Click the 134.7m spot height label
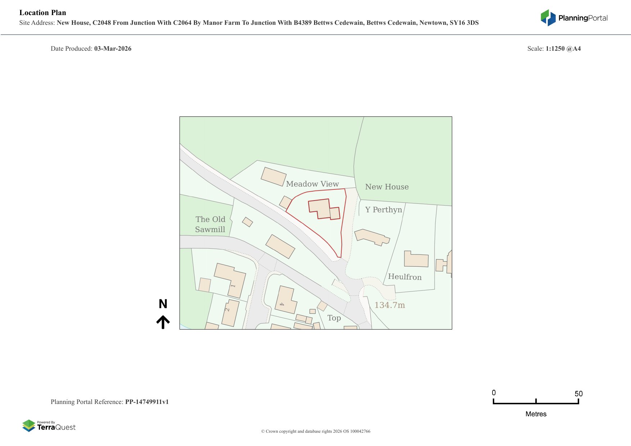Image resolution: width=631 pixels, height=446 pixels. point(390,305)
